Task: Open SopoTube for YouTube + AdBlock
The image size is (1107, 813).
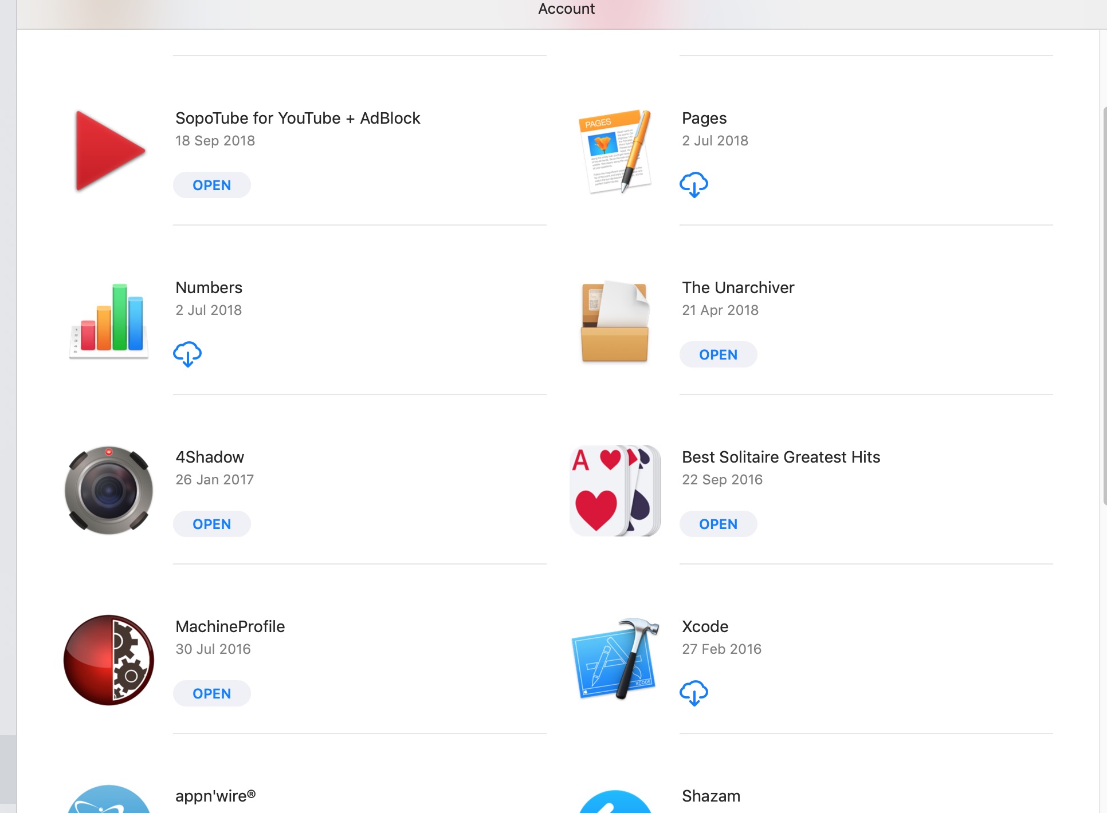Action: (211, 185)
